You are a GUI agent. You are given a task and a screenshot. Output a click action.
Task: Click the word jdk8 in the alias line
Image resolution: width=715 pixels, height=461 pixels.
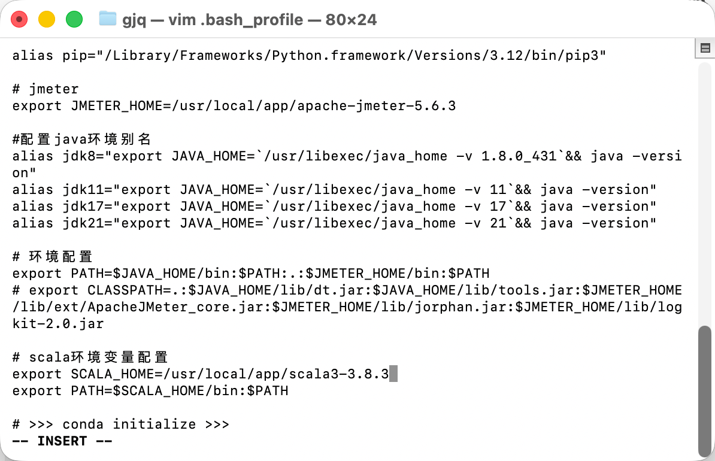(x=79, y=156)
